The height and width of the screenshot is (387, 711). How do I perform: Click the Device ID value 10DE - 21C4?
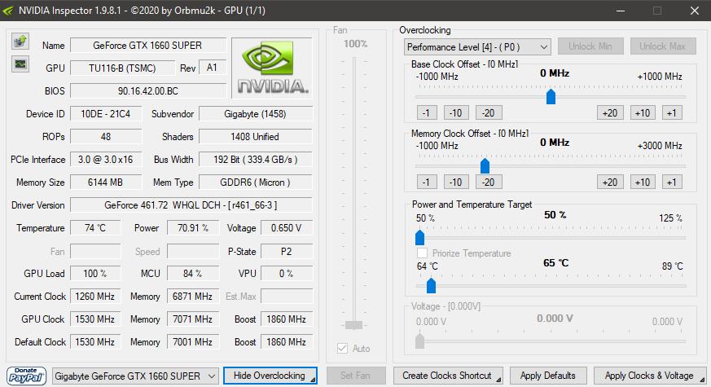coord(106,114)
